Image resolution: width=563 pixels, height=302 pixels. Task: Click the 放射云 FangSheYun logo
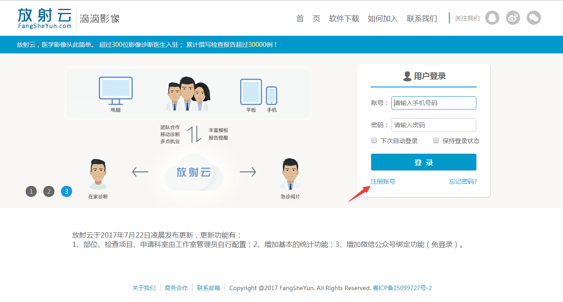coord(44,18)
